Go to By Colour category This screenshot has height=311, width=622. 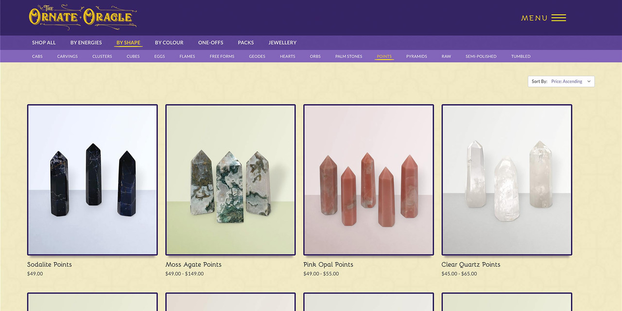coord(169,43)
